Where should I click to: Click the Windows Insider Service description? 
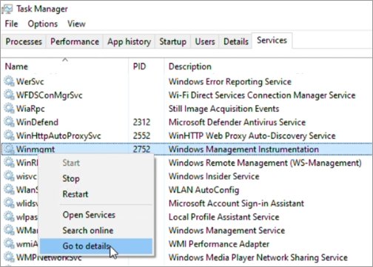tap(214, 176)
